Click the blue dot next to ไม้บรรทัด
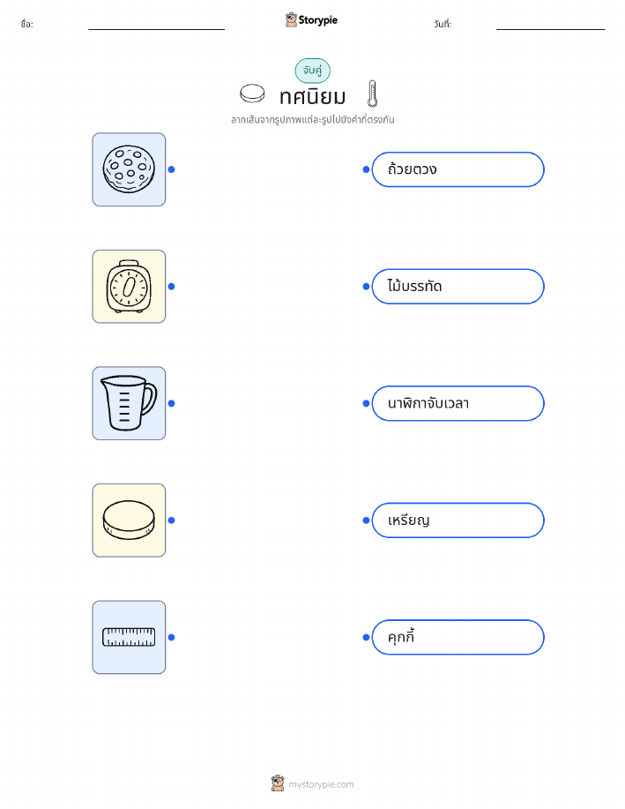 pos(366,287)
